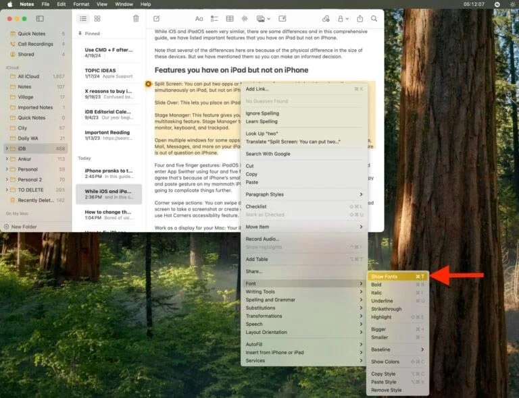Open the Apple menu logo
Image resolution: width=519 pixels, height=398 pixels.
[x=9, y=4]
